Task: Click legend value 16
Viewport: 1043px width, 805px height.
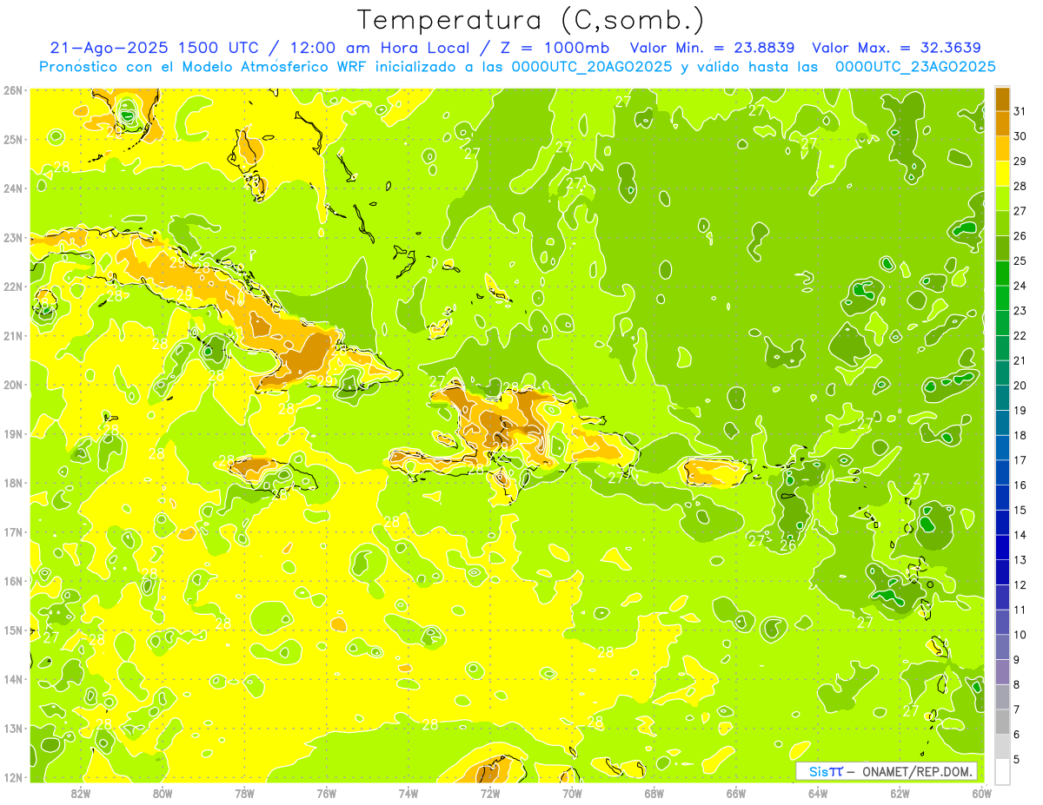Action: pyautogui.click(x=1020, y=485)
